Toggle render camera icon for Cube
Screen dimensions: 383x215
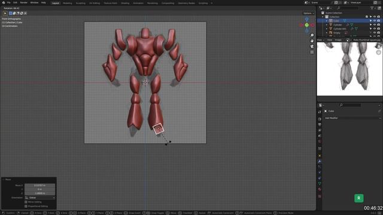[379, 21]
